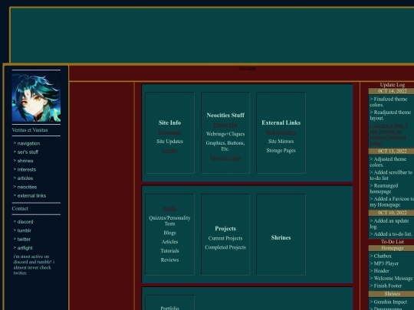Open the Credits link

click(169, 151)
